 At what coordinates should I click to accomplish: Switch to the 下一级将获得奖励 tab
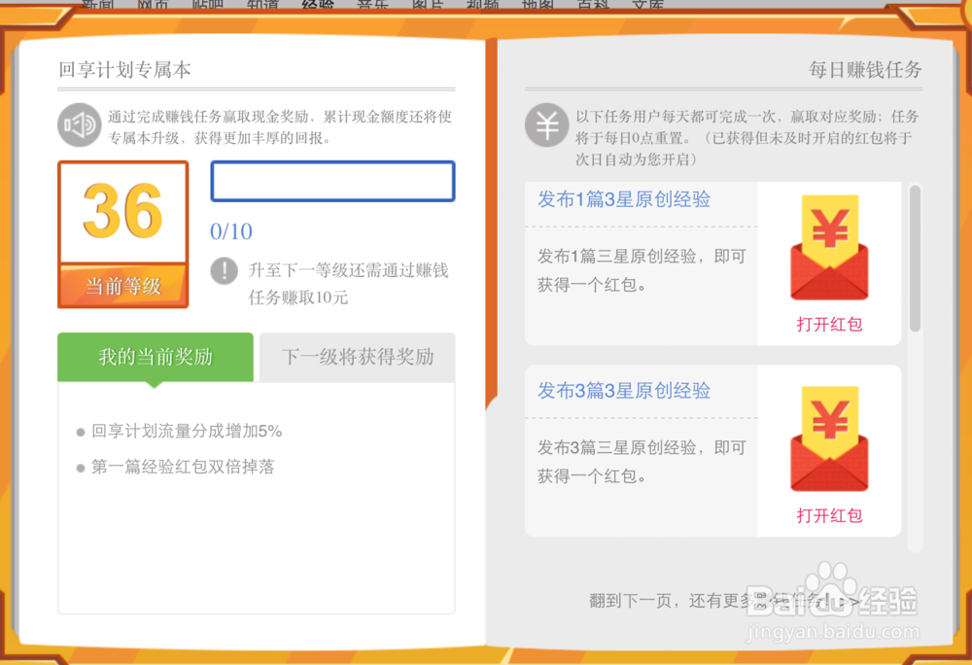[x=356, y=357]
